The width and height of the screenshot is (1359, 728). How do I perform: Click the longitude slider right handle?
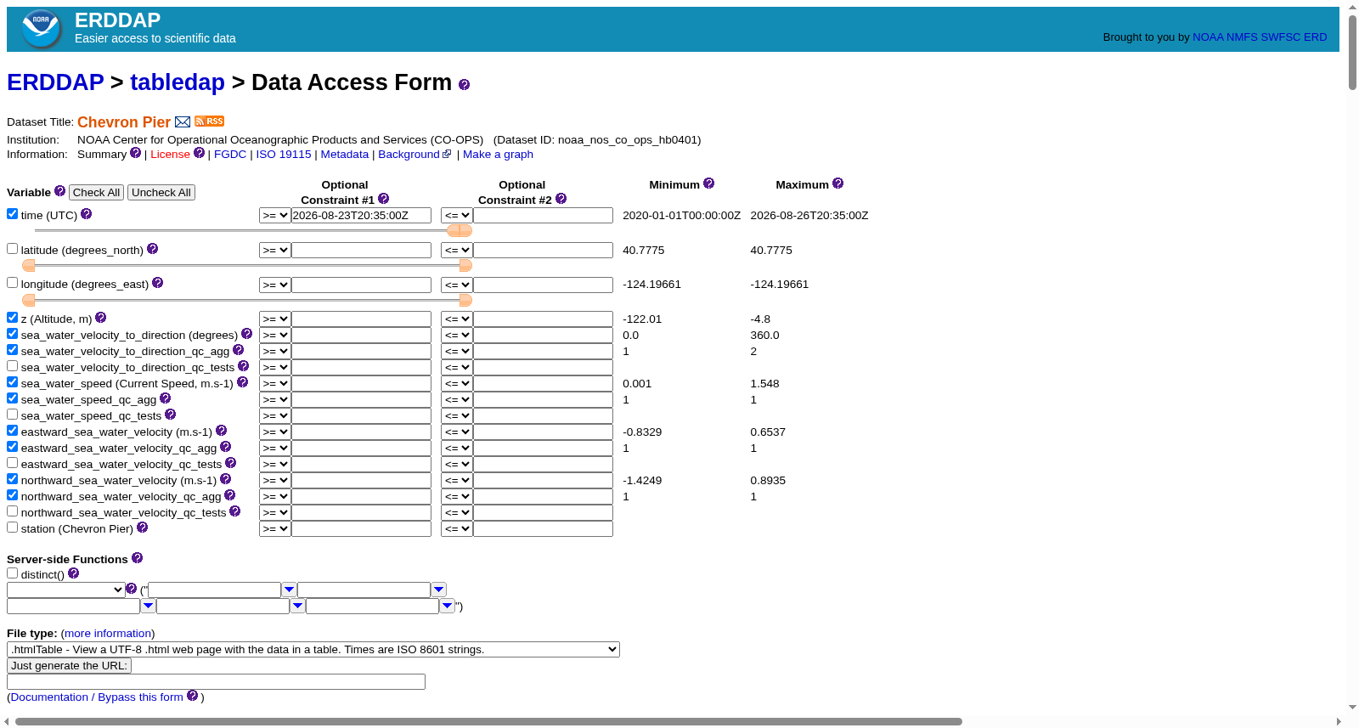(465, 301)
